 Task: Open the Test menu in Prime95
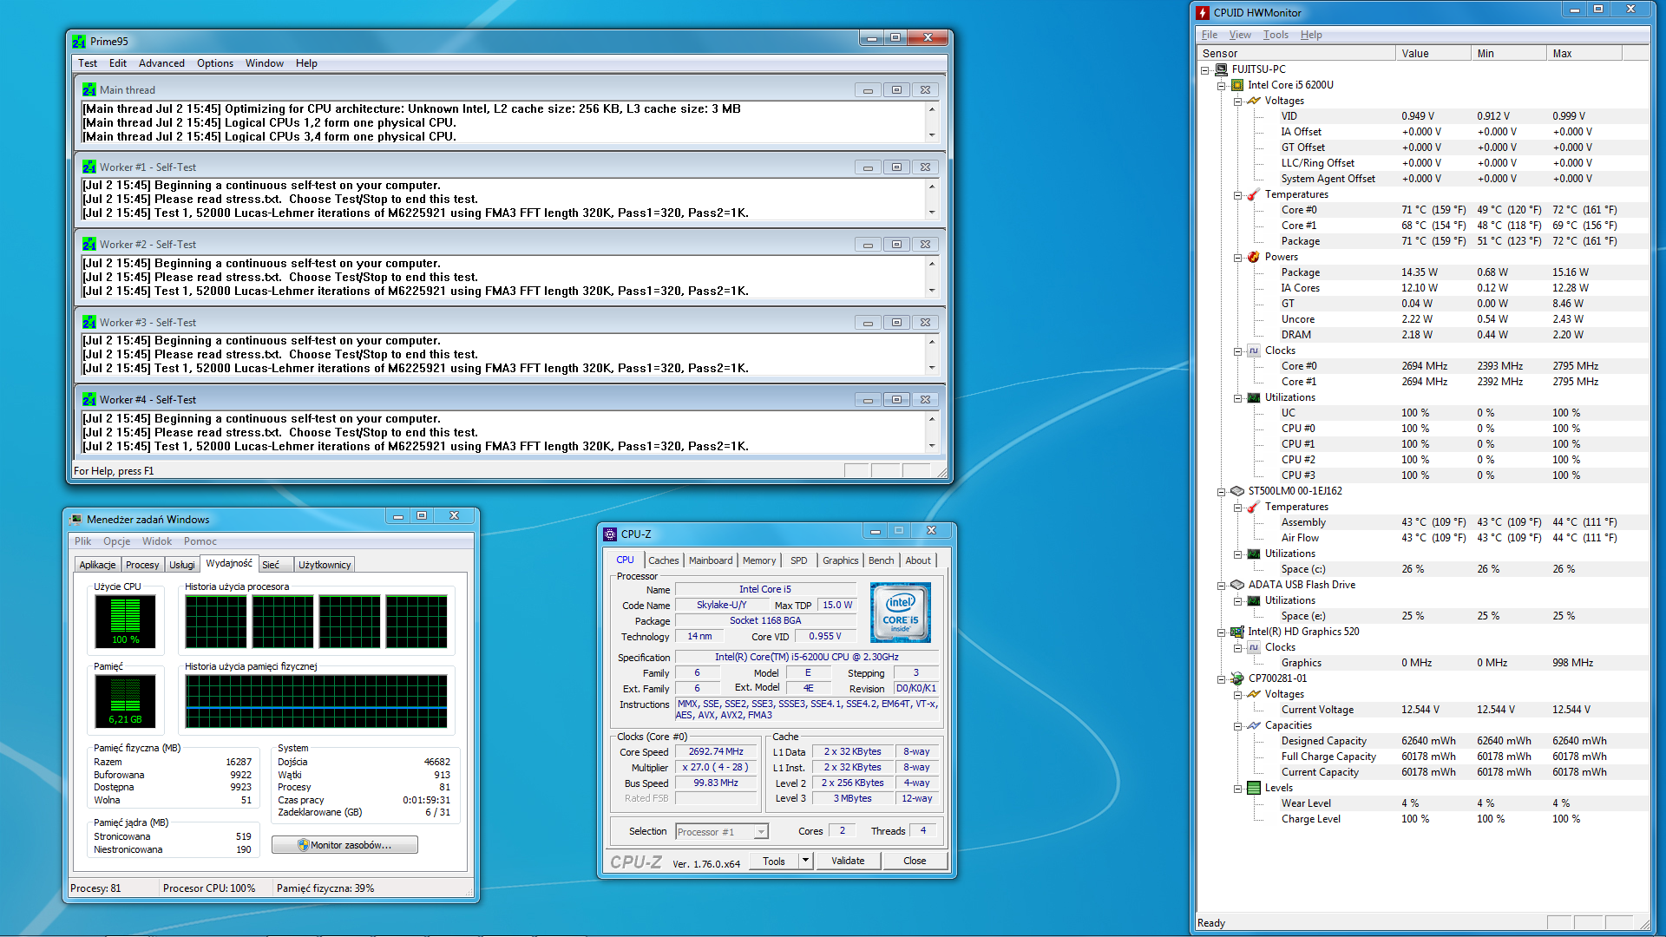click(88, 63)
